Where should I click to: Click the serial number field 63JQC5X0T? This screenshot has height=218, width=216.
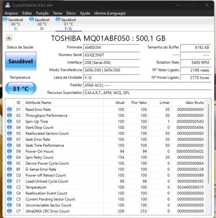(111, 55)
